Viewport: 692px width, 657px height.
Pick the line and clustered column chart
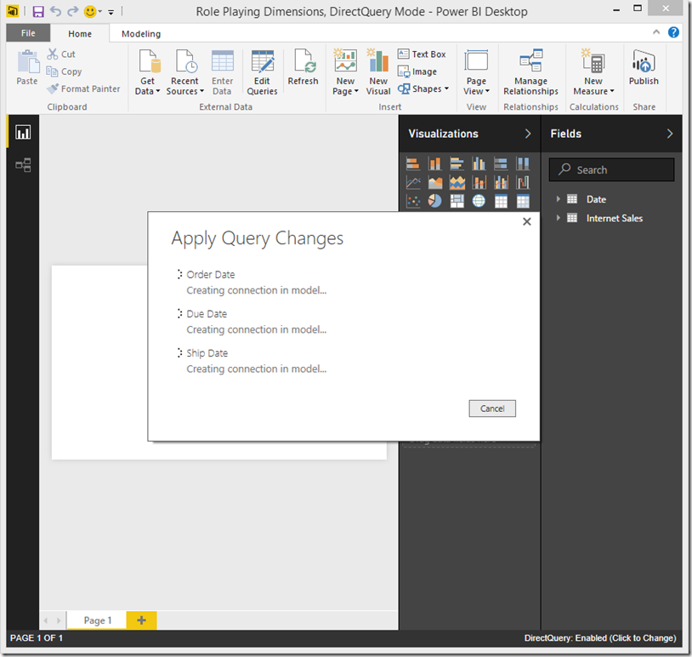[x=501, y=182]
